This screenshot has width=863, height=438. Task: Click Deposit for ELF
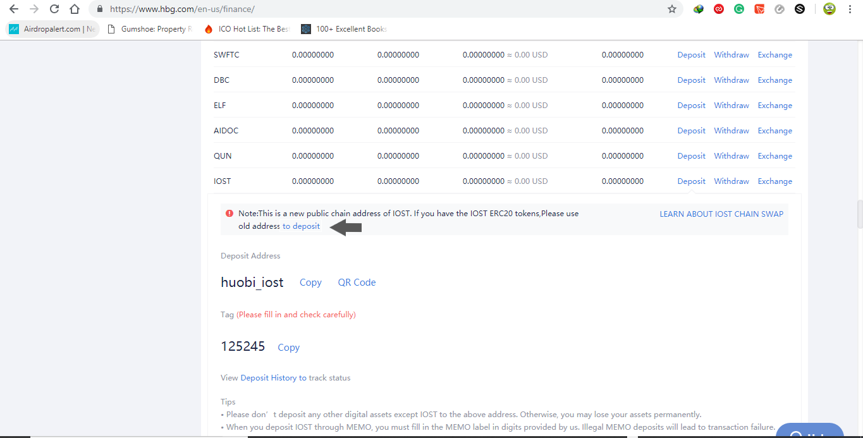tap(691, 106)
